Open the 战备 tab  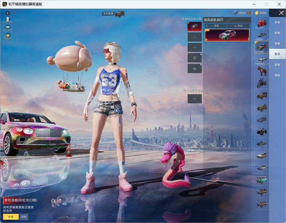pos(277,65)
